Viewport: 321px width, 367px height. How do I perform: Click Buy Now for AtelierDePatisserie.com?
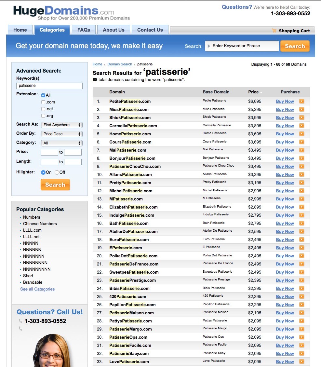(285, 231)
